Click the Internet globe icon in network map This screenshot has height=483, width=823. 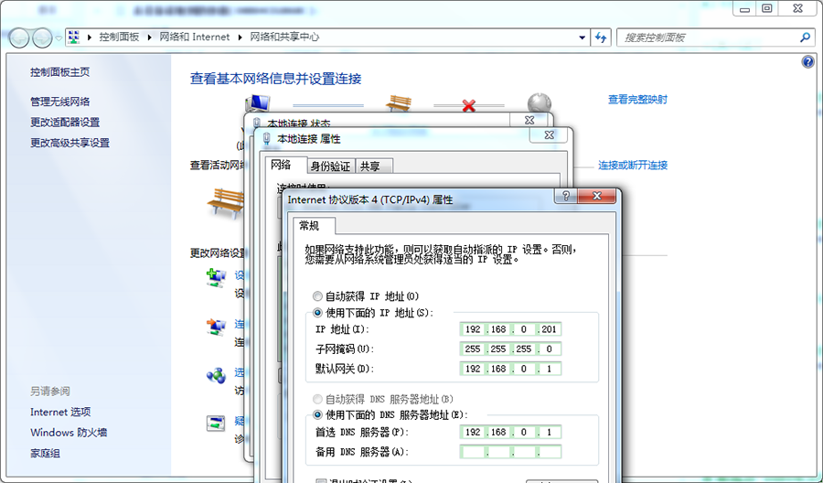click(x=540, y=103)
